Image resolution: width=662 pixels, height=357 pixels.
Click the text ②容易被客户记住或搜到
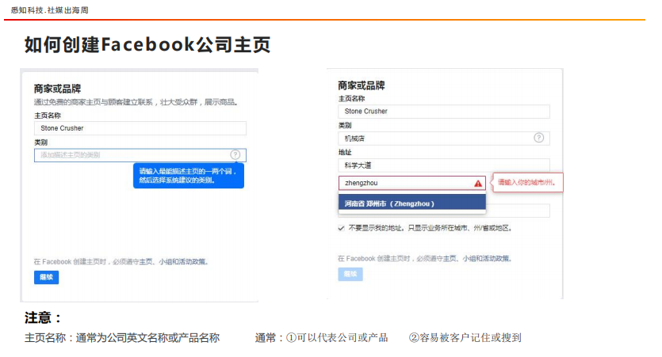point(465,338)
